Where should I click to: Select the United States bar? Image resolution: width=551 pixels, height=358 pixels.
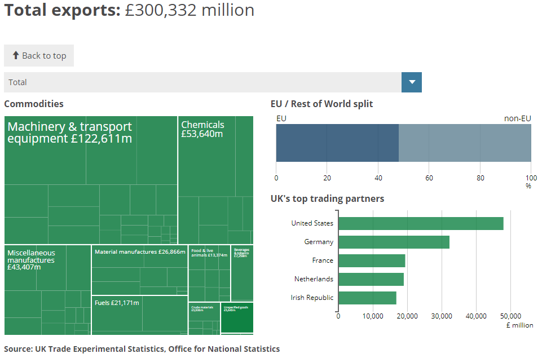pyautogui.click(x=420, y=223)
